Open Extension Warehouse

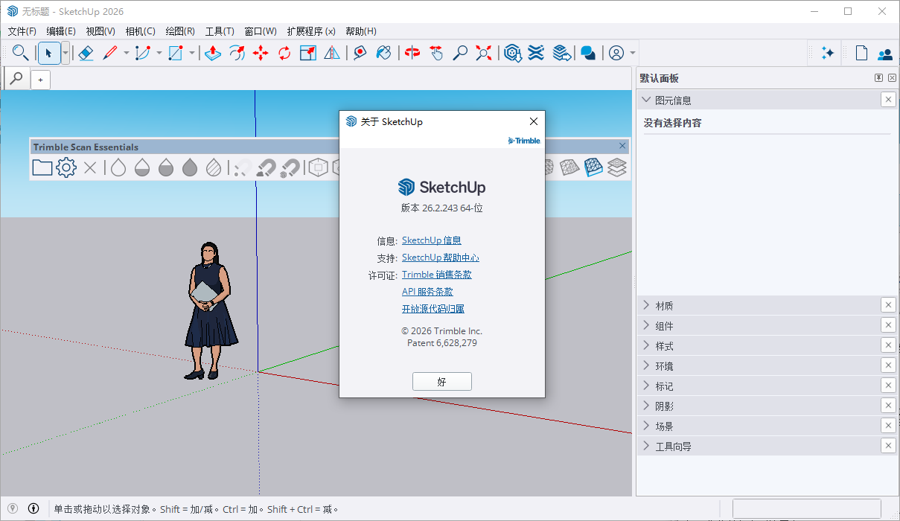tap(536, 53)
